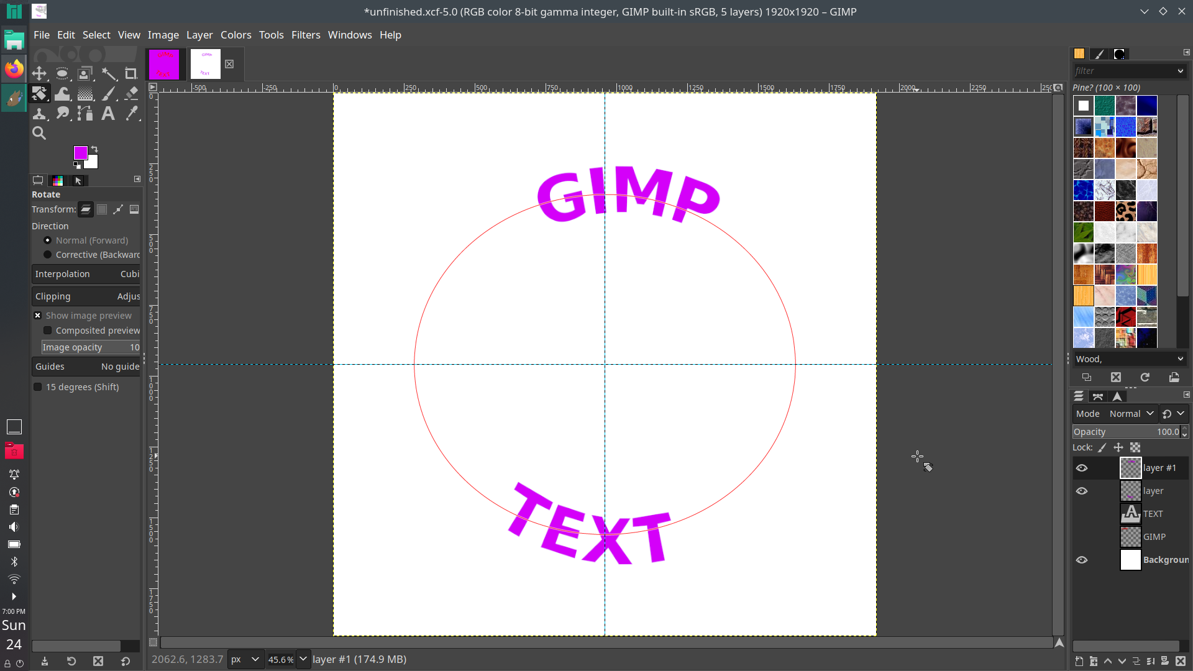This screenshot has width=1193, height=671.
Task: Open the Filters menu
Action: (x=306, y=35)
